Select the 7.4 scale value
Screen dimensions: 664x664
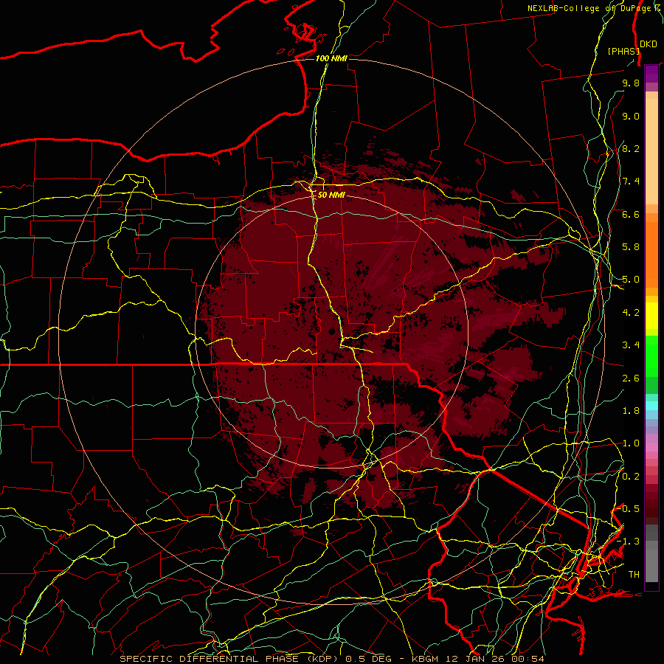[x=631, y=181]
